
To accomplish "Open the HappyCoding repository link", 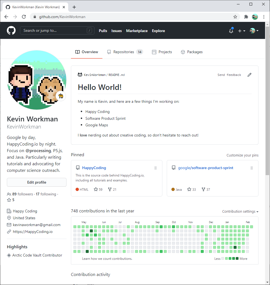I will [x=94, y=168].
